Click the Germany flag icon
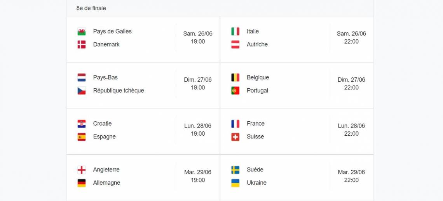 (82, 183)
